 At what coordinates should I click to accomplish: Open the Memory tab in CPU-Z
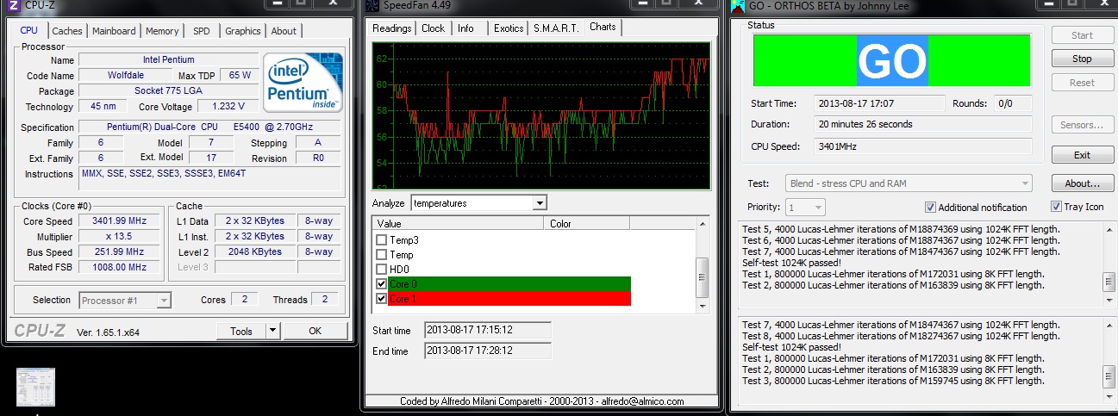[x=162, y=31]
